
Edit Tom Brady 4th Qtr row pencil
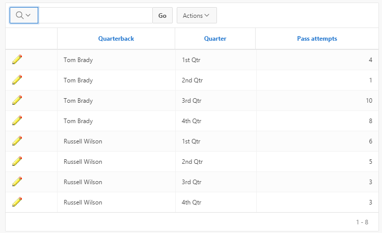click(17, 121)
